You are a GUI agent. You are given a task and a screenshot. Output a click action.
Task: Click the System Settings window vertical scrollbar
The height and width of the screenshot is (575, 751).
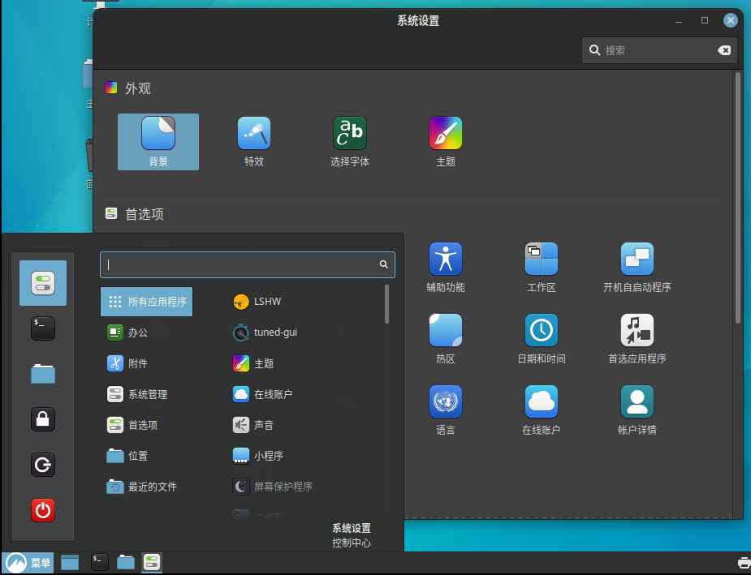point(737,199)
